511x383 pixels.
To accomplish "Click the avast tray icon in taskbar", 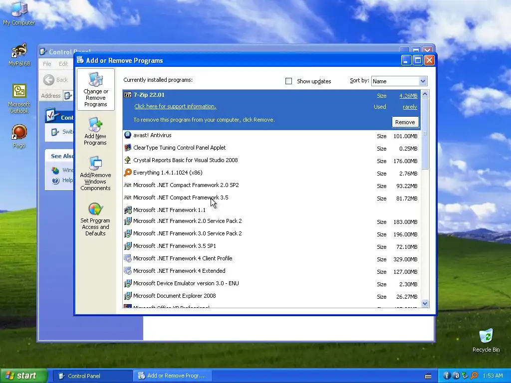I will click(x=456, y=376).
